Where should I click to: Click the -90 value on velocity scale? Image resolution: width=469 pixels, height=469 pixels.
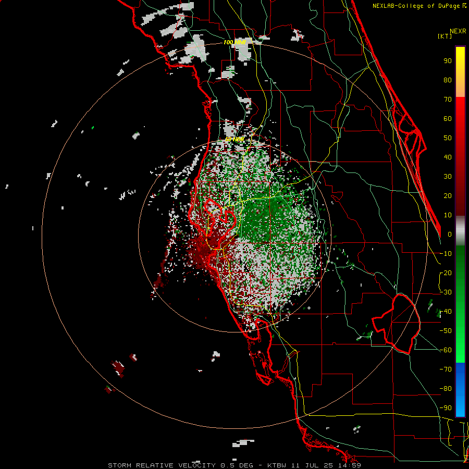[446, 408]
